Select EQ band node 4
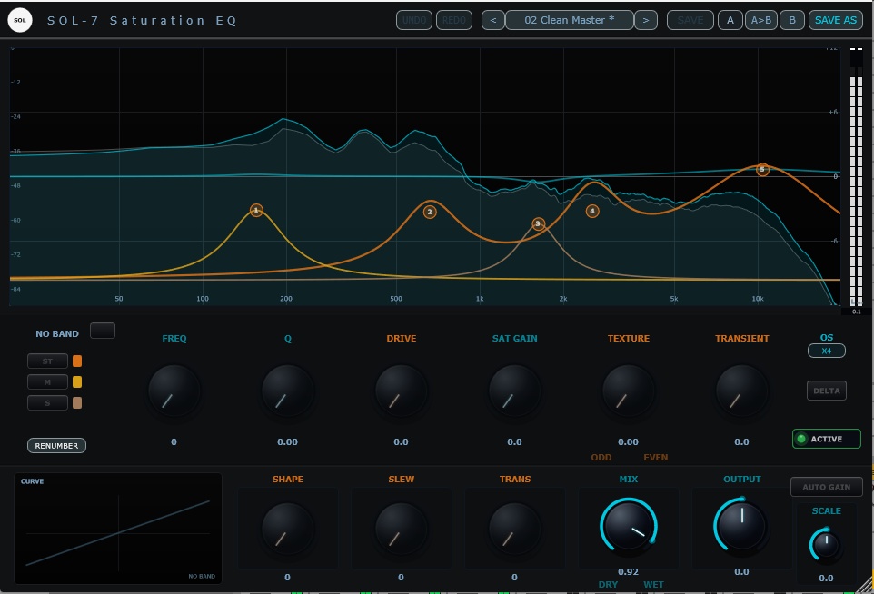874x594 pixels. (592, 211)
